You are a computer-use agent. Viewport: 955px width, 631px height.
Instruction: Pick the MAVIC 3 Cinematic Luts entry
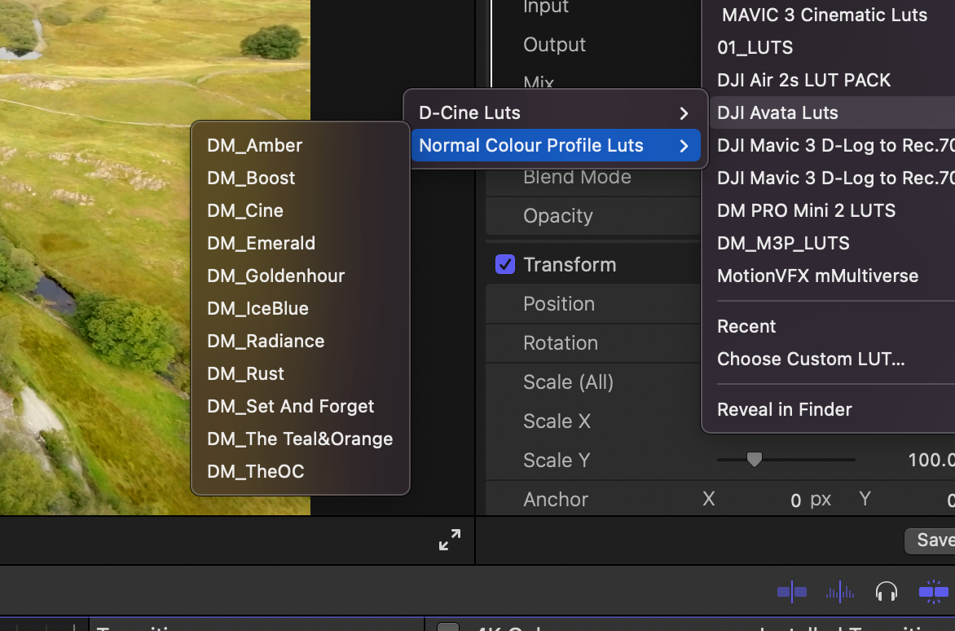tap(823, 15)
